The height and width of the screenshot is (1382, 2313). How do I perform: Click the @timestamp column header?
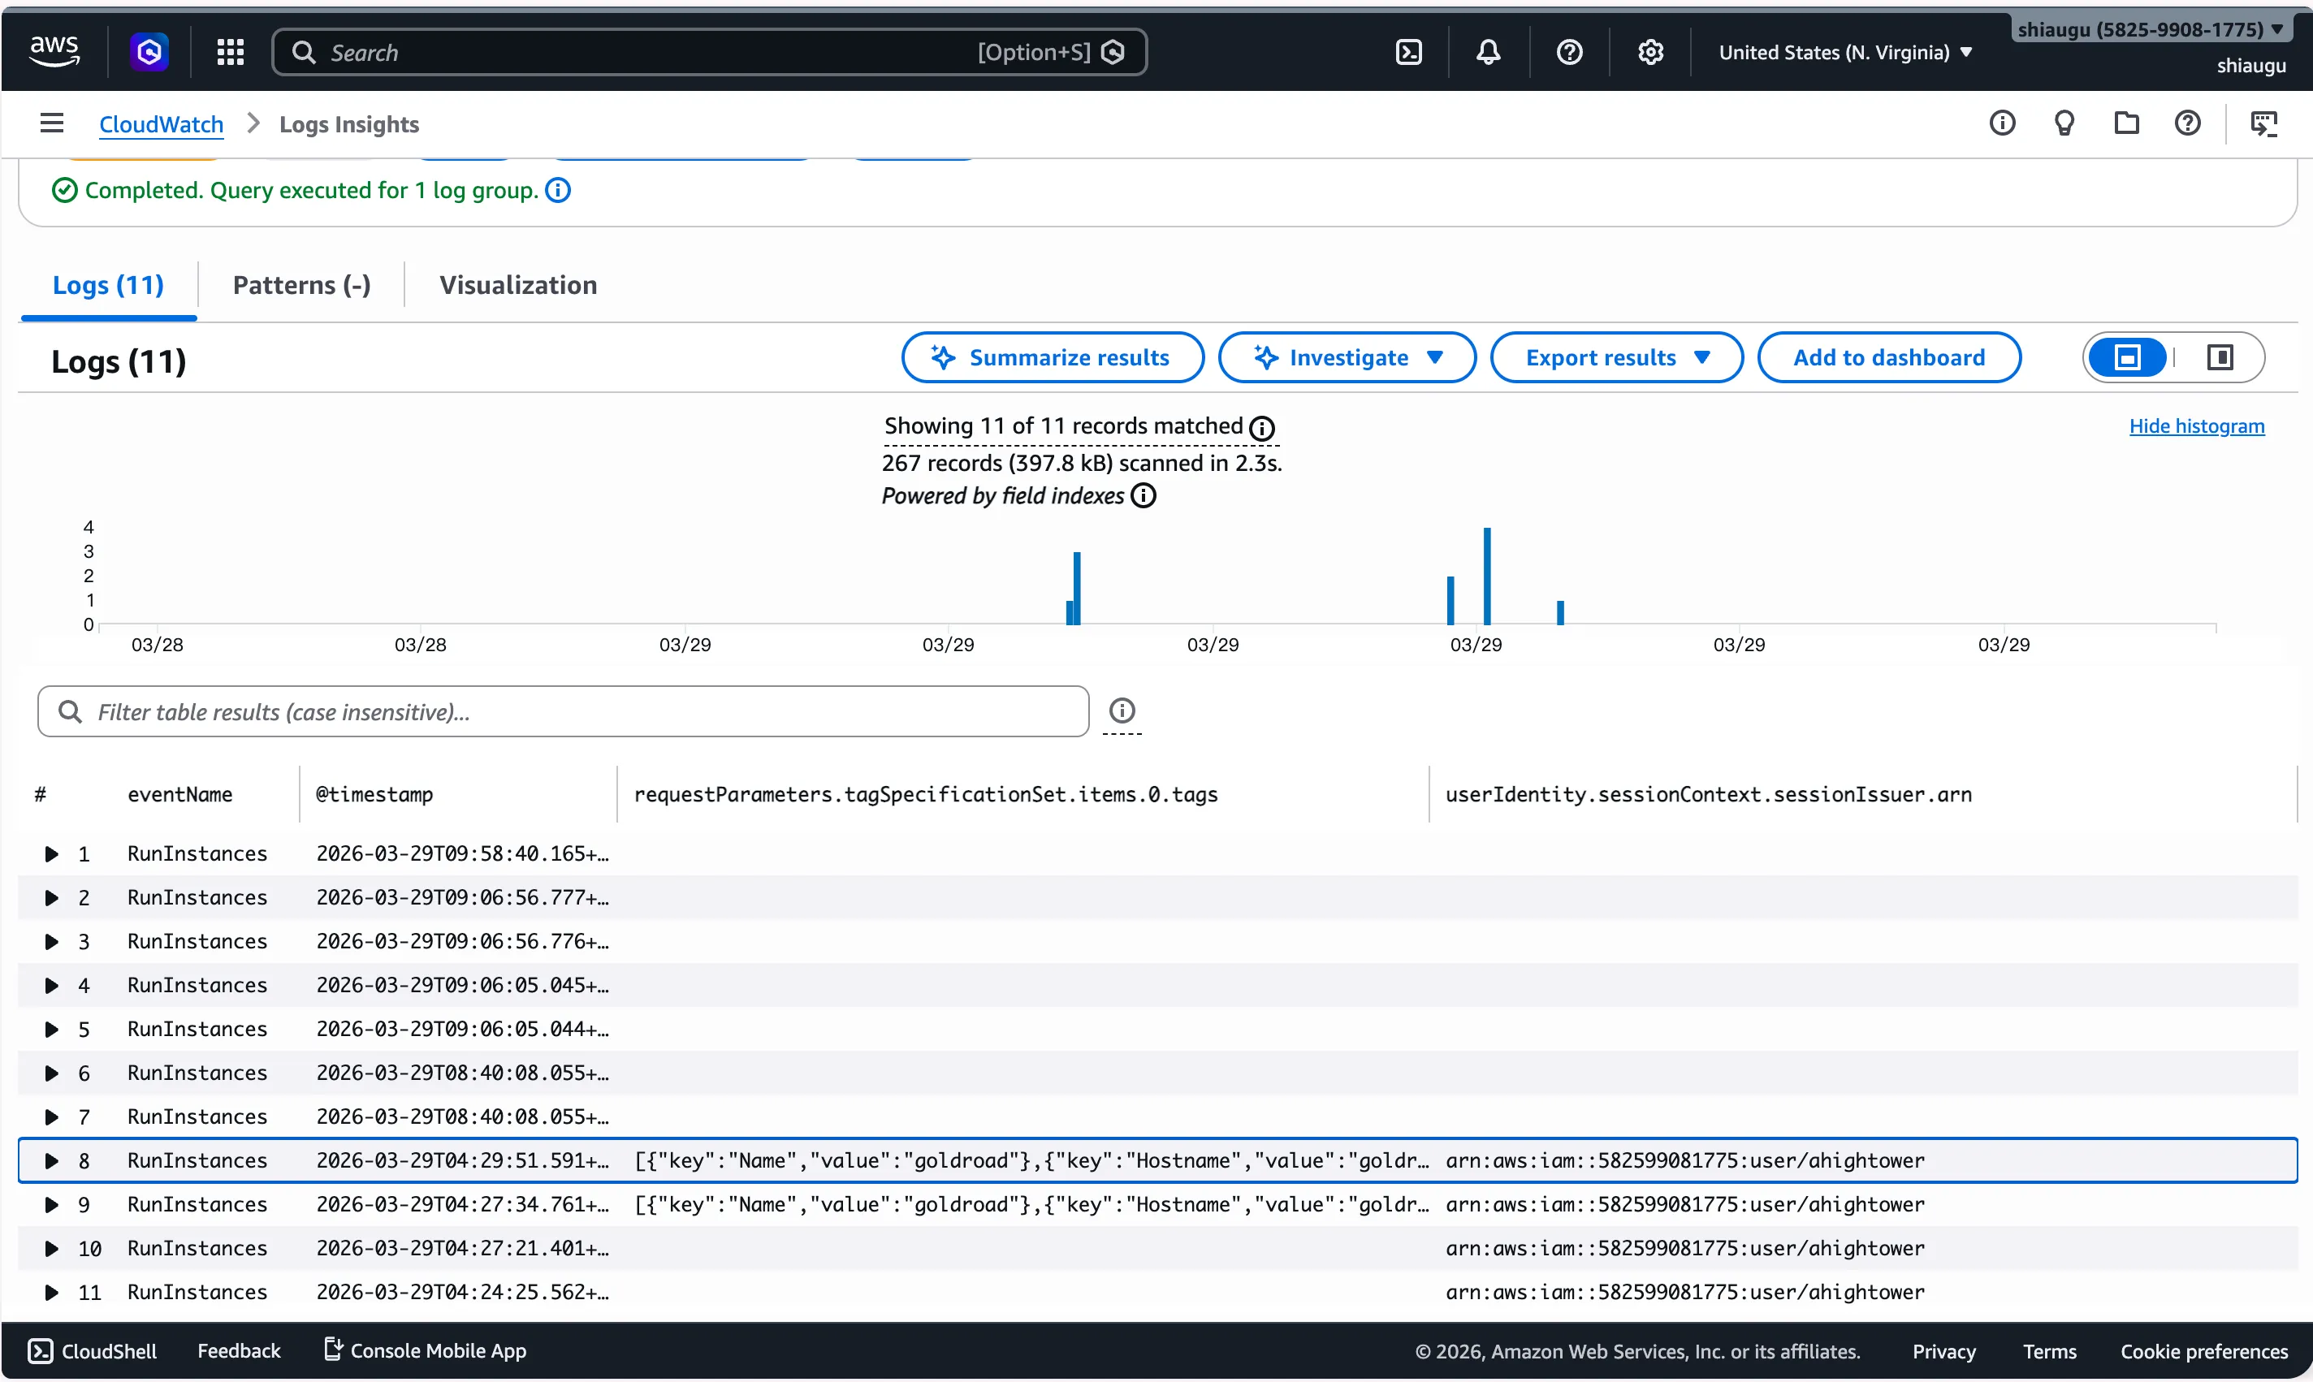[x=374, y=794]
